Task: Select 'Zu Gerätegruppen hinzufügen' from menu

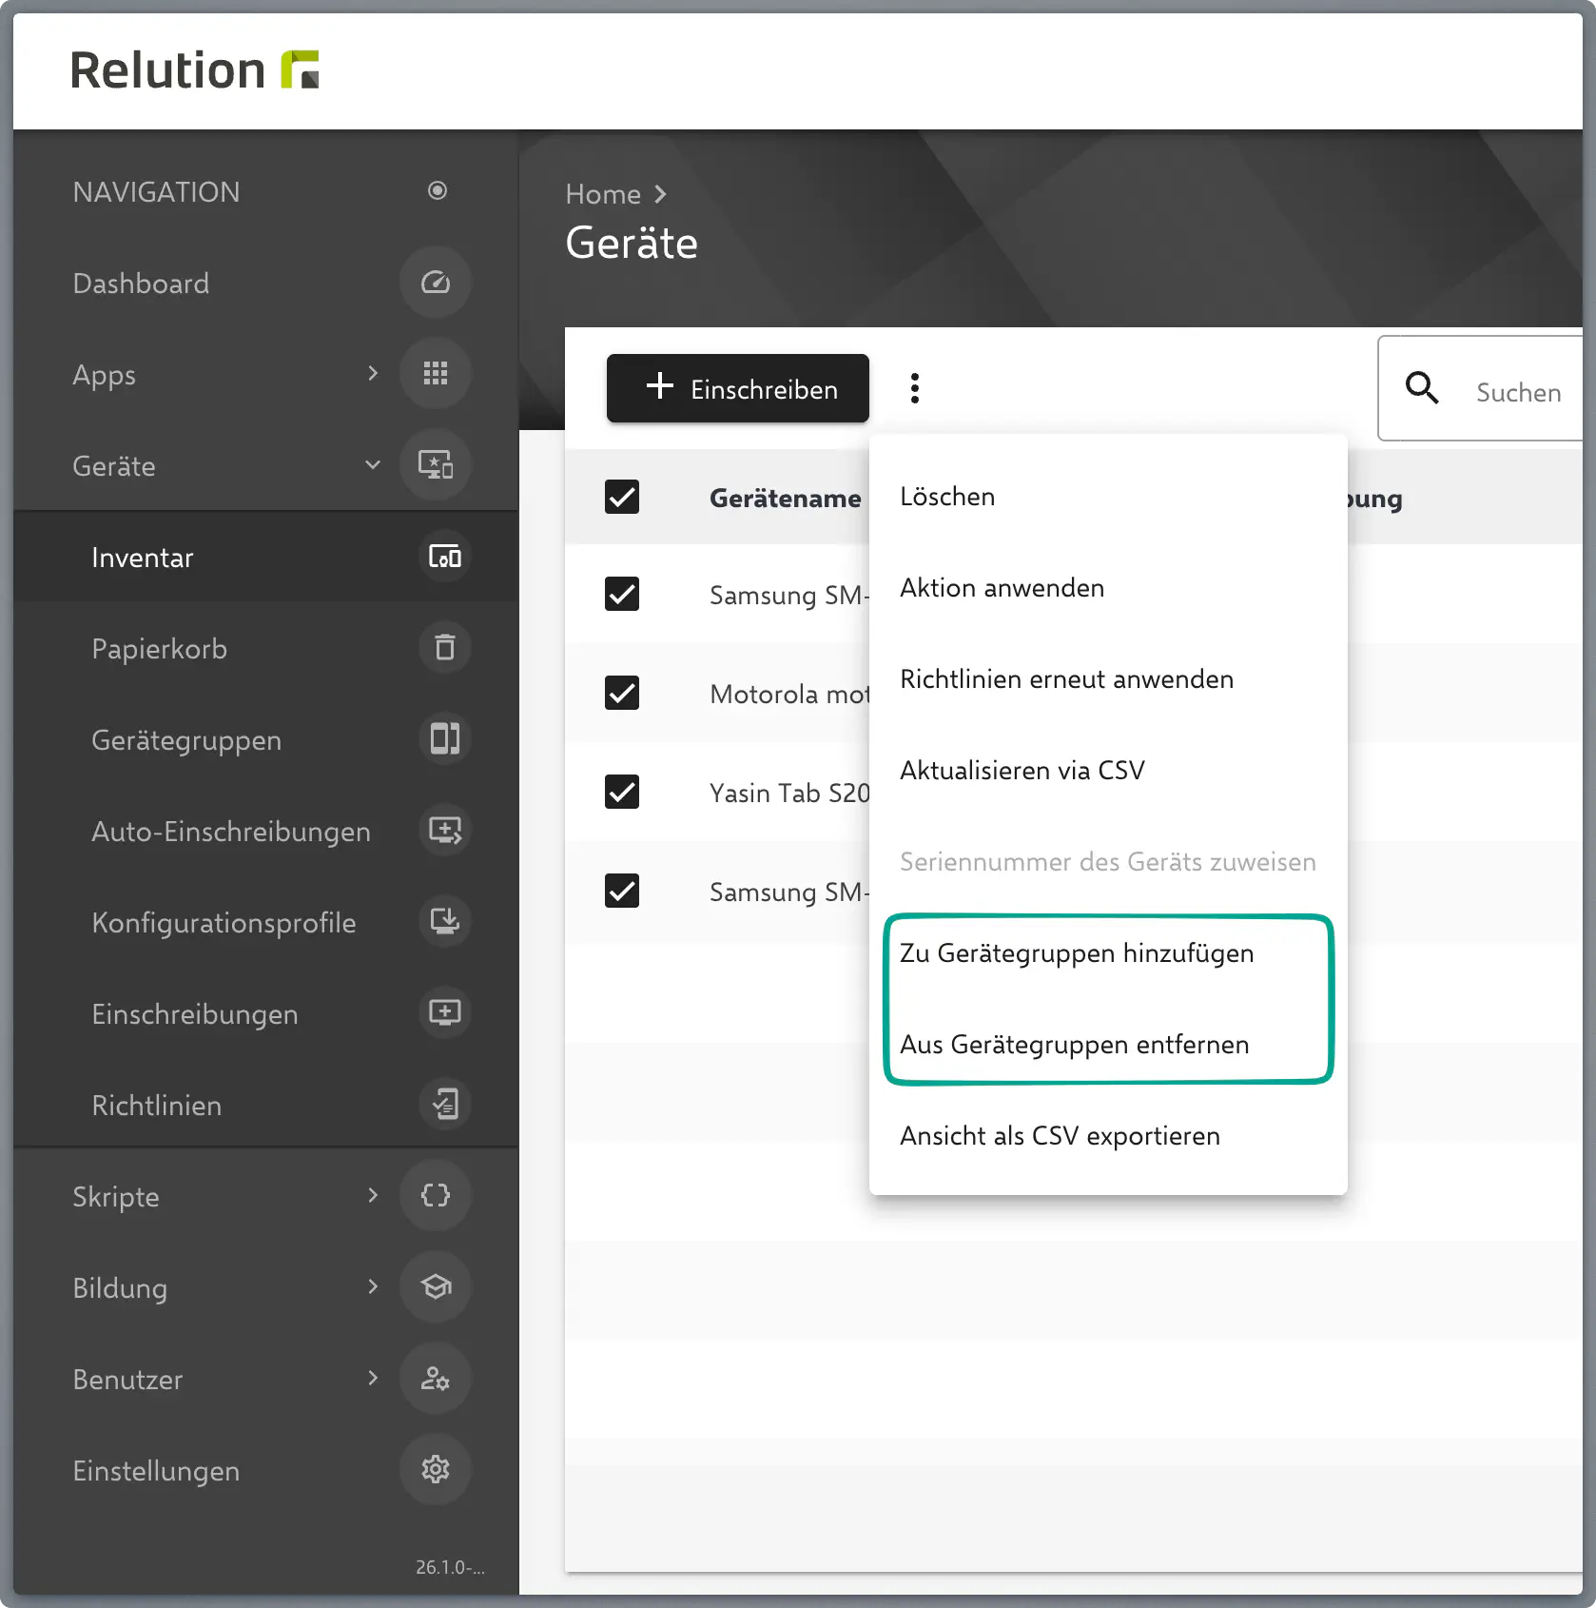Action: coord(1077,953)
